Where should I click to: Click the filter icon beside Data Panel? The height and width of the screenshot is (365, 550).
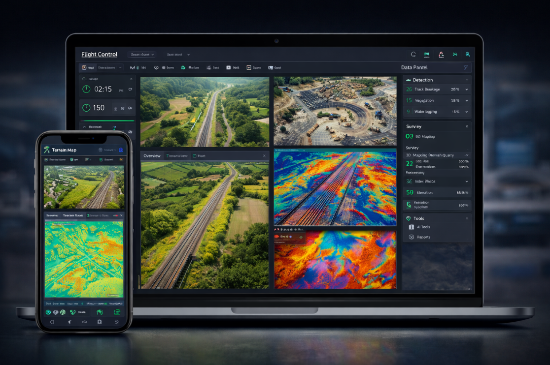465,67
